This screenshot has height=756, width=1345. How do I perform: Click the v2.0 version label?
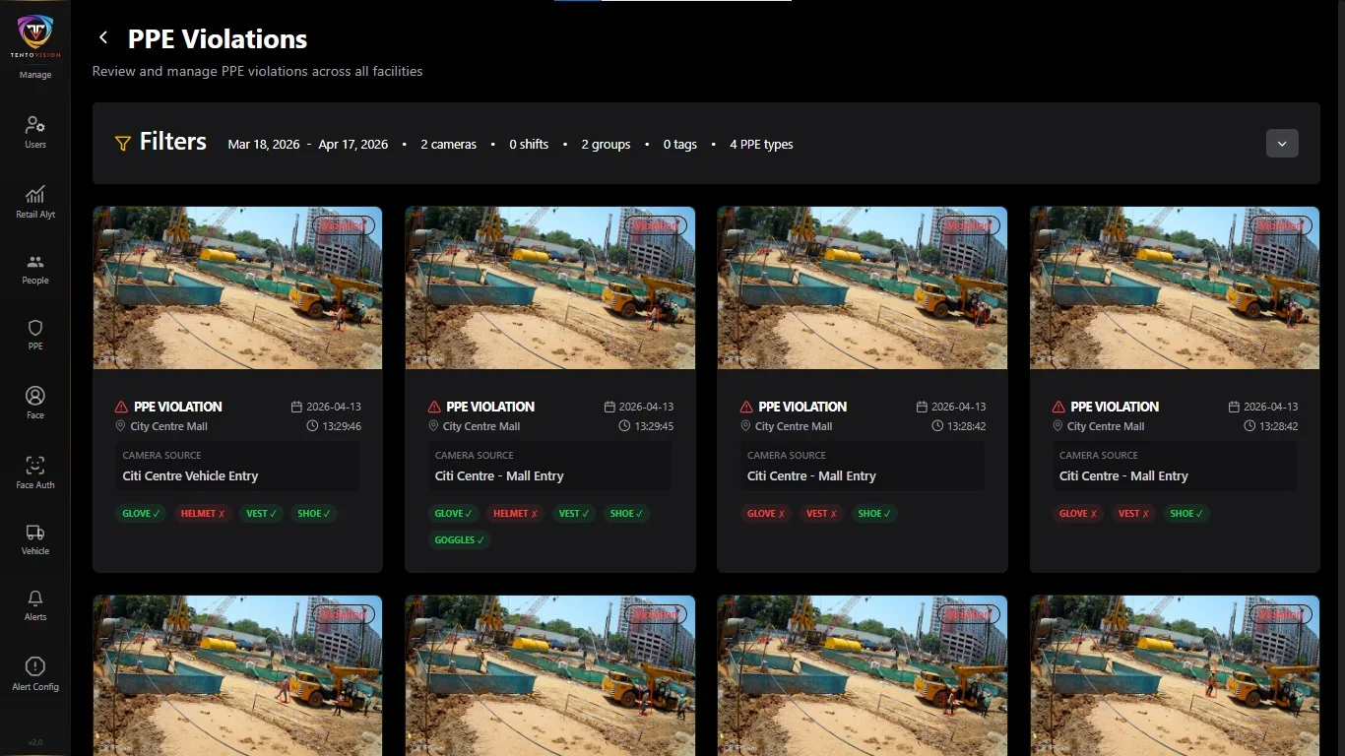[35, 742]
